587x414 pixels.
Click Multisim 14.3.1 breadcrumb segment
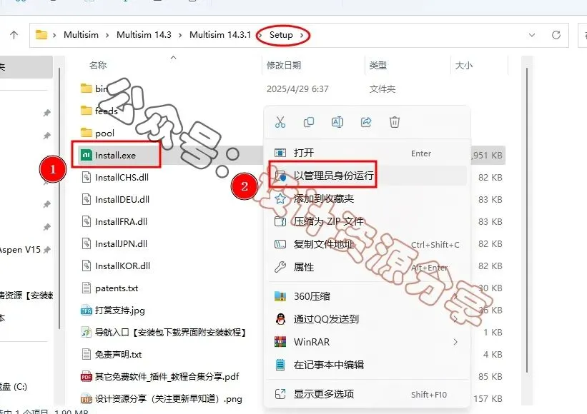tap(220, 35)
